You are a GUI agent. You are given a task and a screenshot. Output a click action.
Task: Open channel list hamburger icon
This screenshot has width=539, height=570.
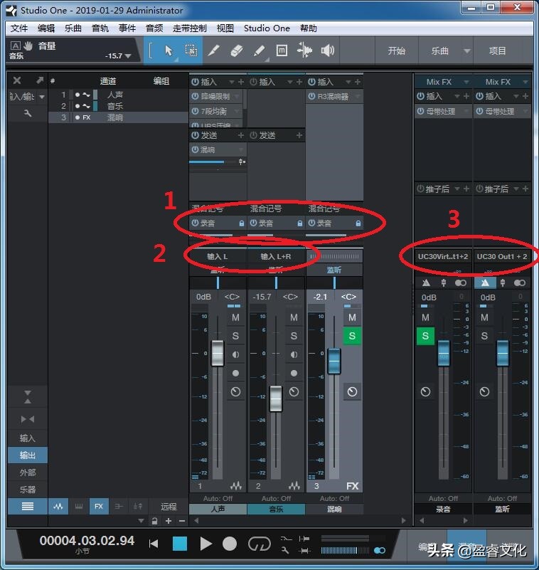(28, 507)
